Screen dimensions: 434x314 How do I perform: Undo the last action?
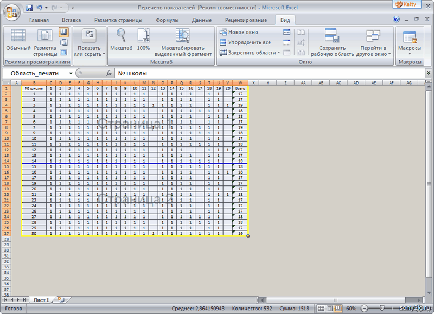[x=39, y=8]
